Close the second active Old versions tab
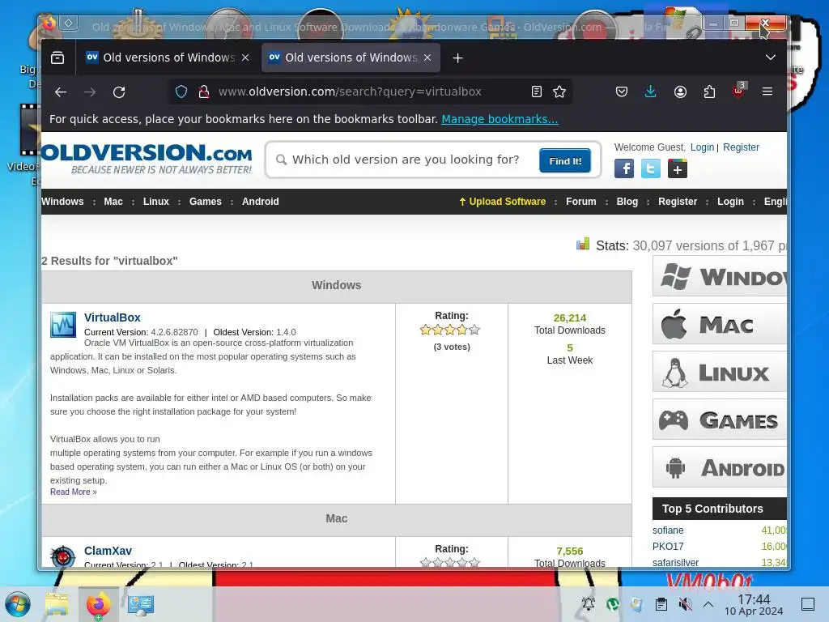The image size is (829, 622). coord(427,58)
